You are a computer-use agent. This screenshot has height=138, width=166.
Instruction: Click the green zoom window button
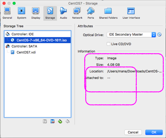pos(14,3)
